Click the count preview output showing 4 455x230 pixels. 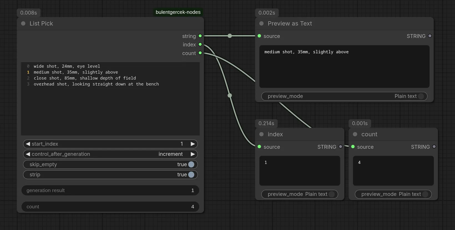393,171
